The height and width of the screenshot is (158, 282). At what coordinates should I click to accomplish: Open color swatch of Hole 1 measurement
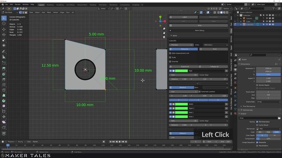[x=181, y=112]
